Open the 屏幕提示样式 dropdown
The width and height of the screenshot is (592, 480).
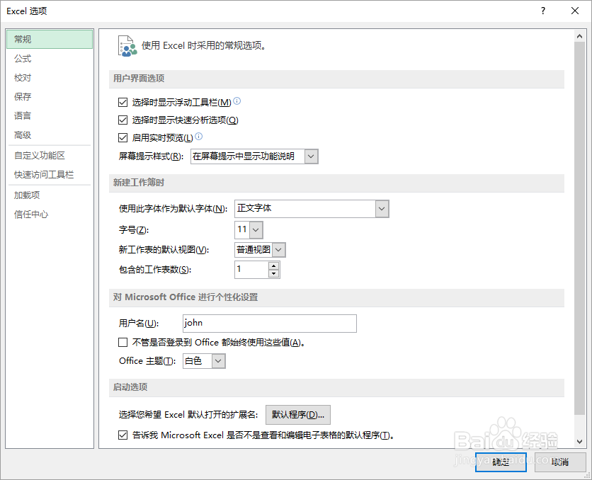(x=309, y=156)
